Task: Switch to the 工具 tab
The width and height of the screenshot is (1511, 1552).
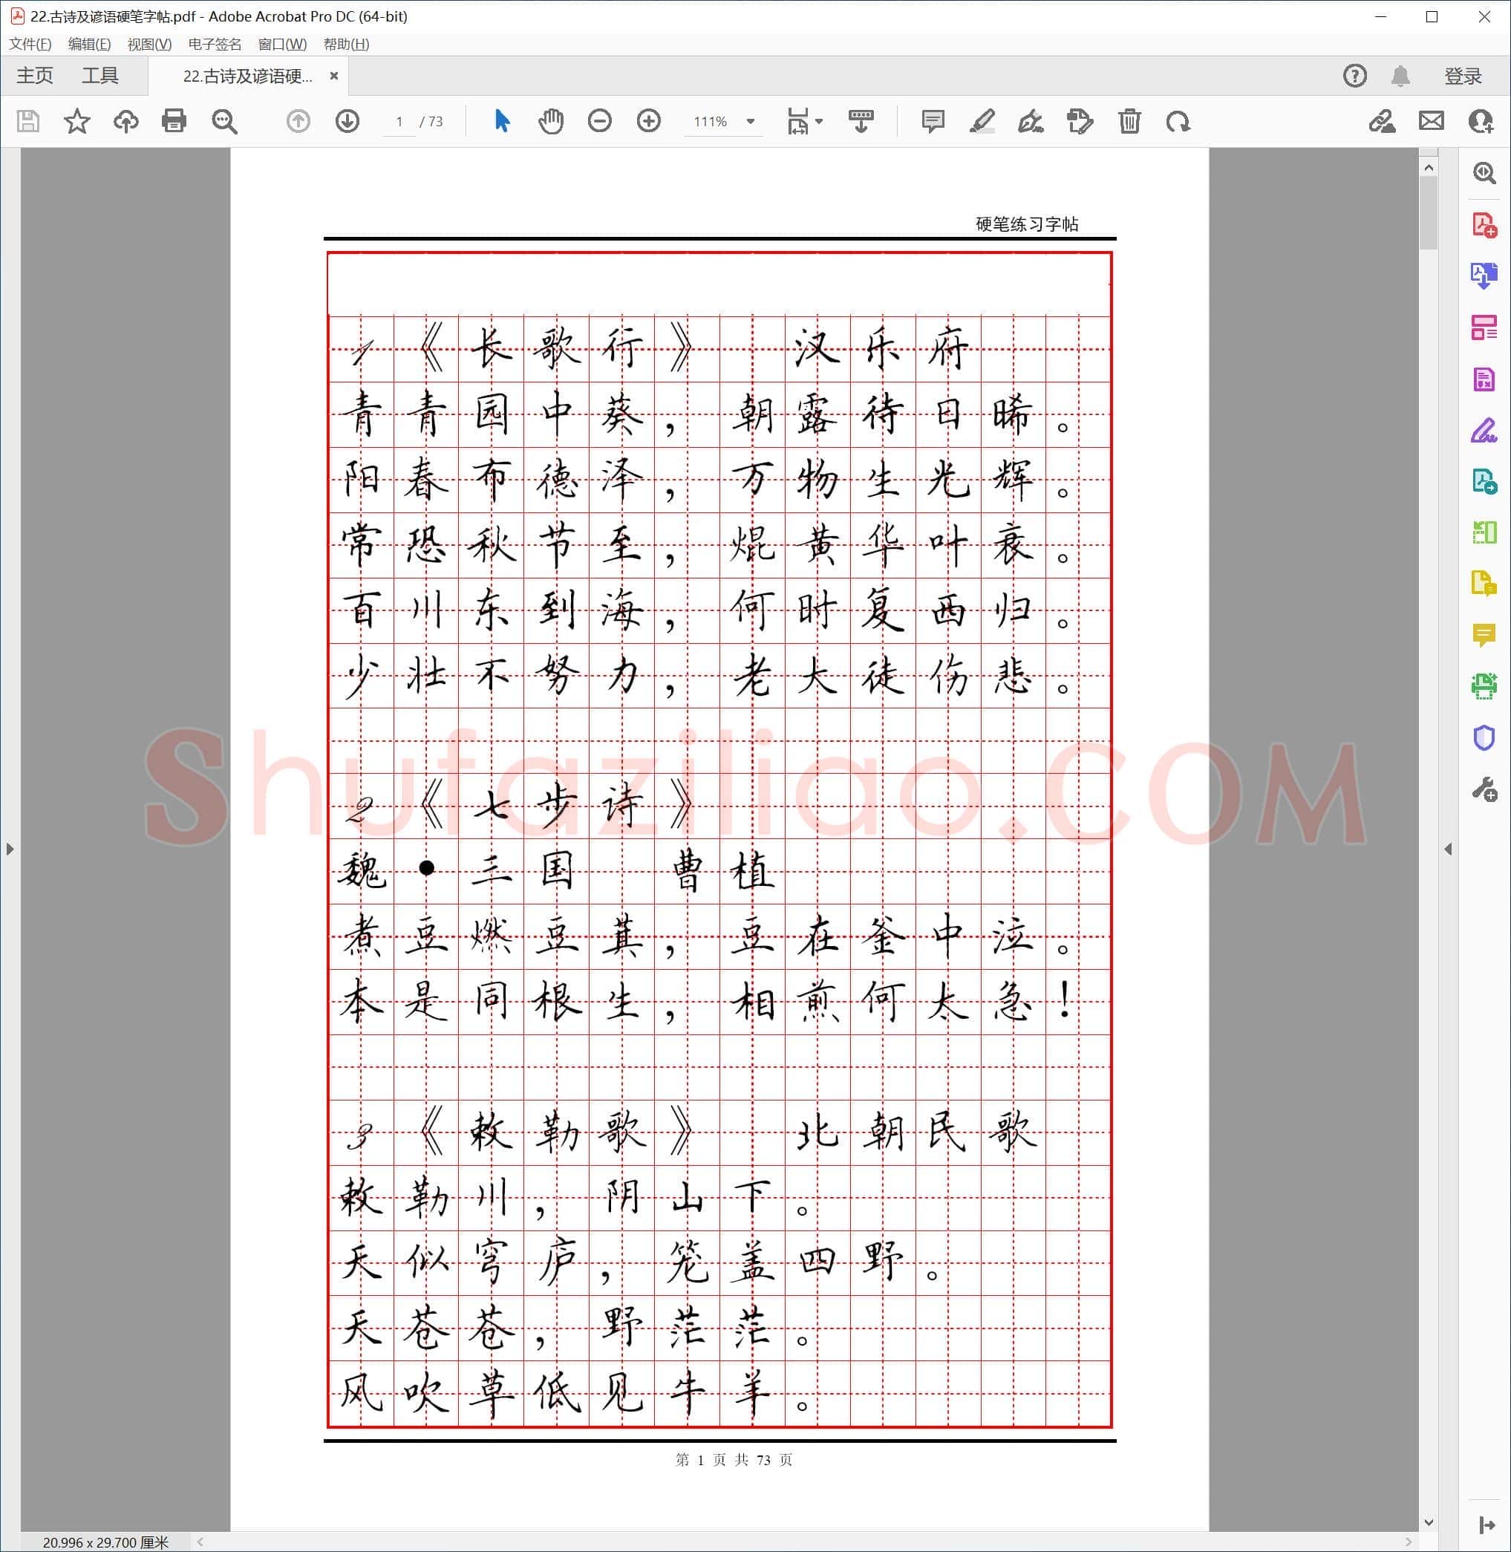Action: point(100,76)
